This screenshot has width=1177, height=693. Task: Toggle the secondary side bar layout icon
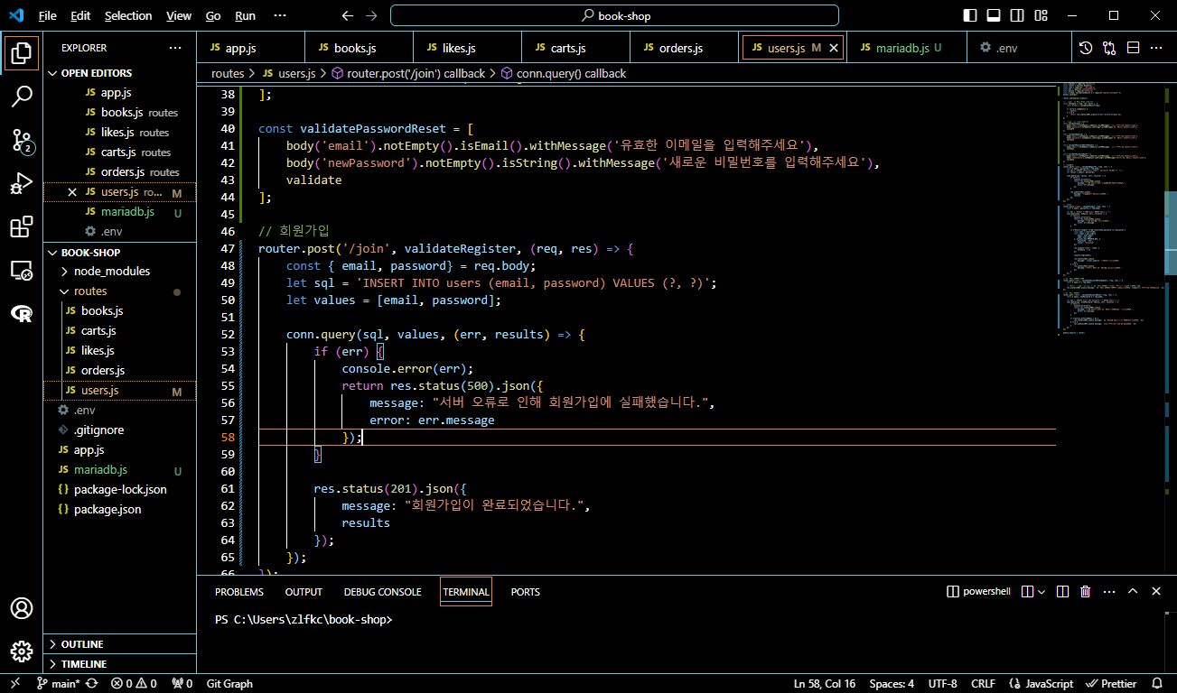point(1017,16)
